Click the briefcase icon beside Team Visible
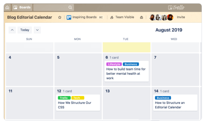The image size is (206, 121). click(142, 17)
